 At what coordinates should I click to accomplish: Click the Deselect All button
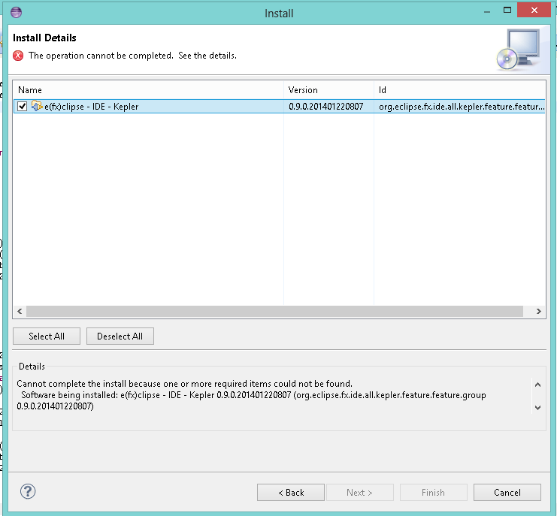[x=120, y=336]
